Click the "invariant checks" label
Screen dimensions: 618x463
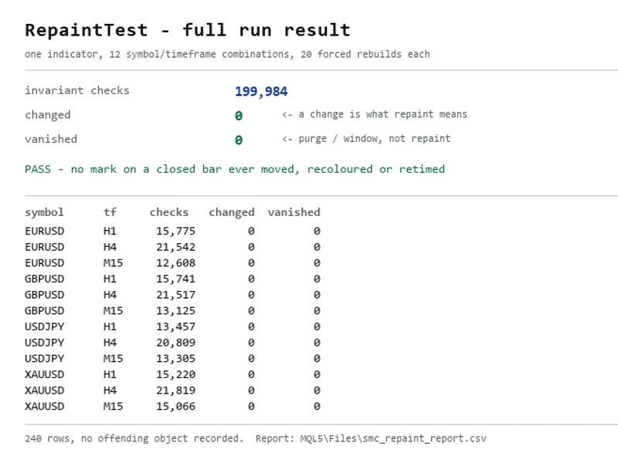[x=76, y=90]
